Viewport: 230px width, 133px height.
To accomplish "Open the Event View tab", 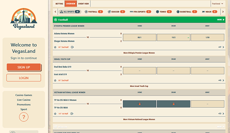I will click(83, 4).
